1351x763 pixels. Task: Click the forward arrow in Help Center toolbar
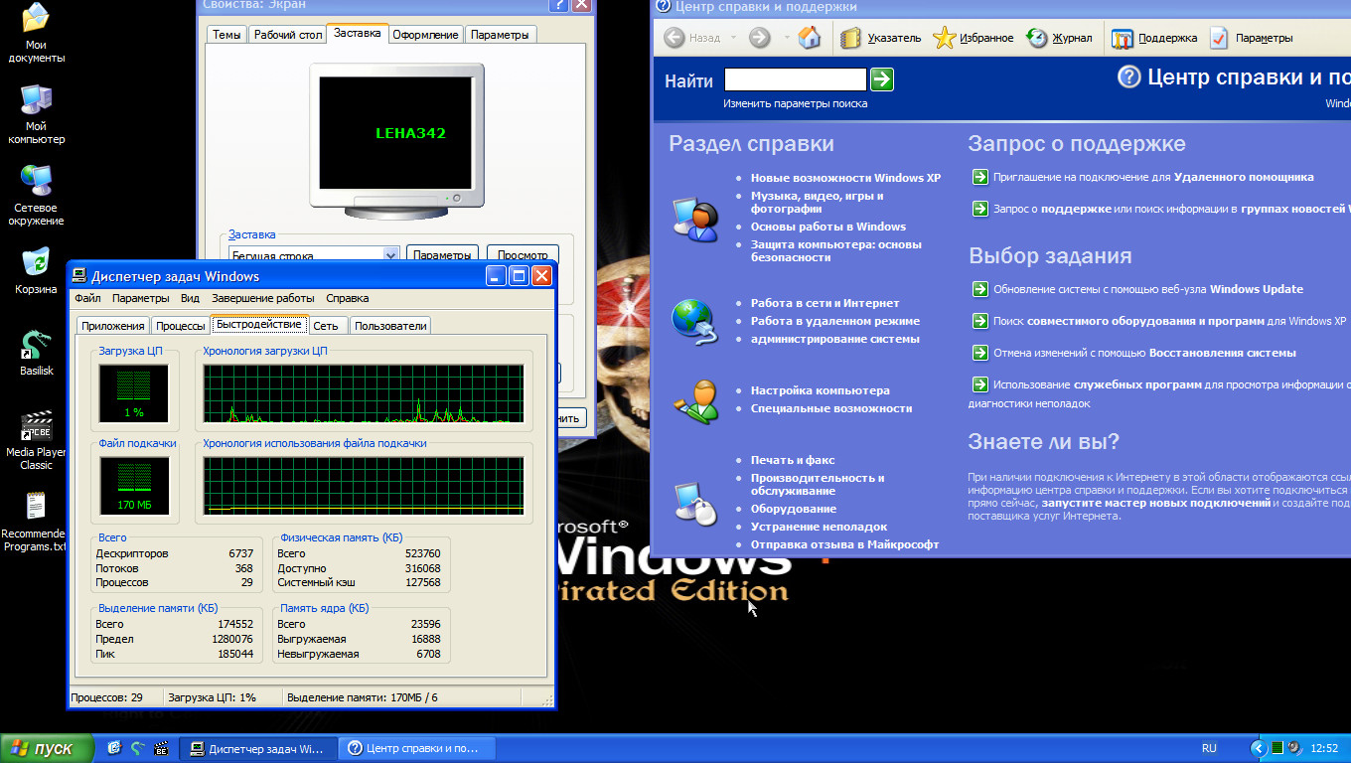coord(760,38)
